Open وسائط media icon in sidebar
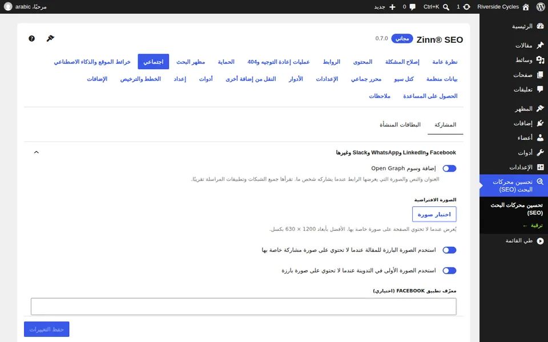Viewport: 548px width, 342px height. coord(541,60)
